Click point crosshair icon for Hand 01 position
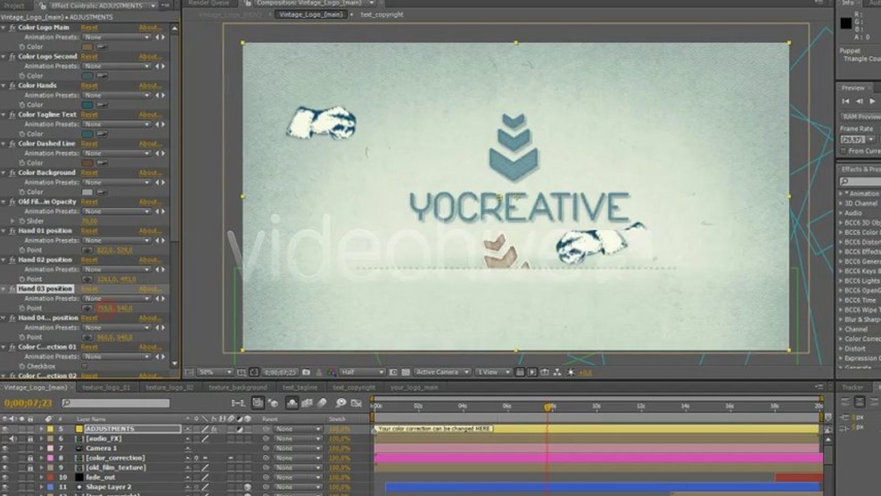The width and height of the screenshot is (881, 496). click(87, 250)
